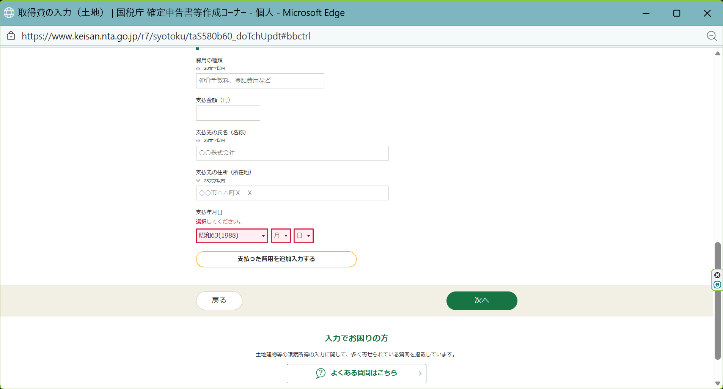Proceed by clicking the green 次へ button
The height and width of the screenshot is (389, 723).
(x=481, y=301)
